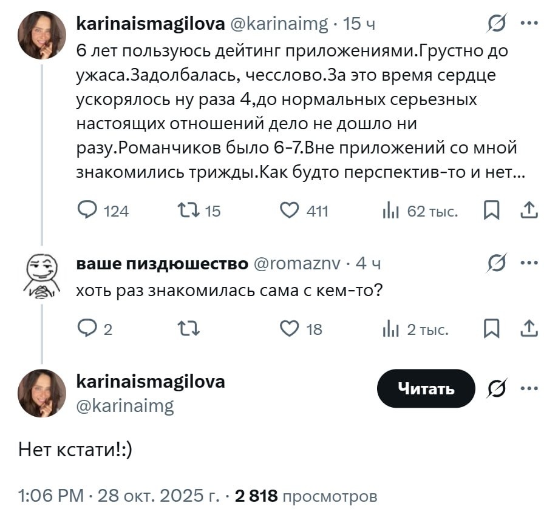Bookmark the romaznv reply
Viewport: 558px width, 526px height.
tap(491, 329)
